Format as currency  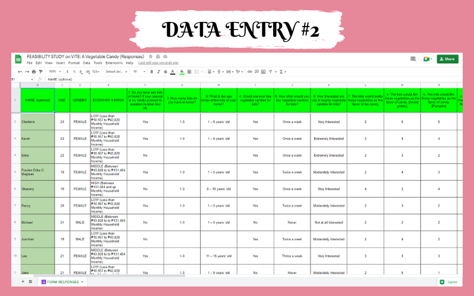tap(68, 72)
